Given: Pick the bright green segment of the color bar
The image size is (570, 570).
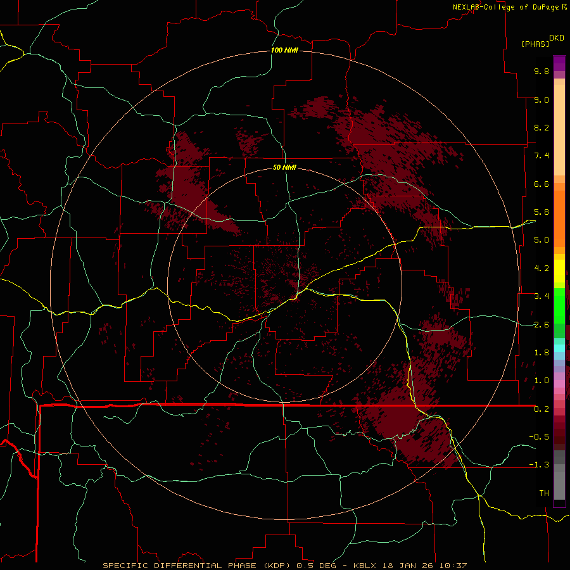Looking at the screenshot, I should click(x=559, y=305).
